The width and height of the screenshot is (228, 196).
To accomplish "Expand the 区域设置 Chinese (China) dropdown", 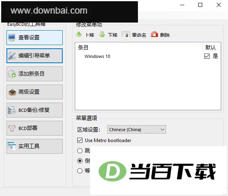I will coord(137,130).
